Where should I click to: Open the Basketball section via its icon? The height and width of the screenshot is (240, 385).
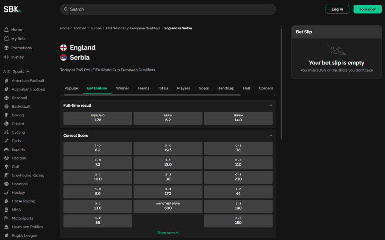click(7, 106)
